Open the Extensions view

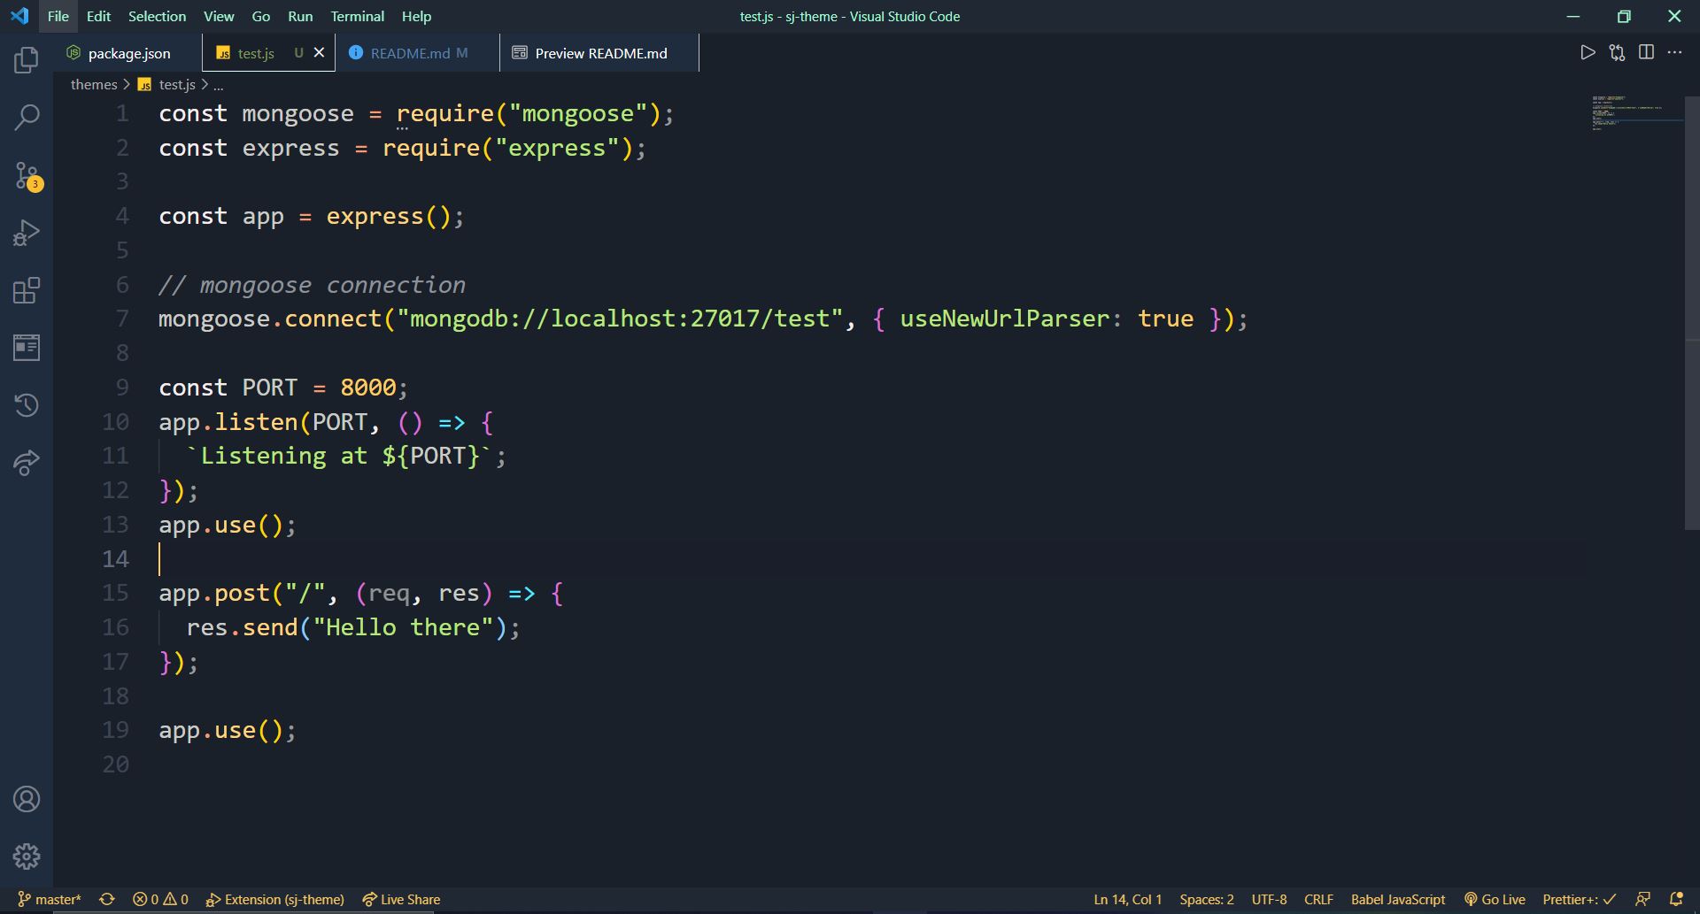(27, 290)
